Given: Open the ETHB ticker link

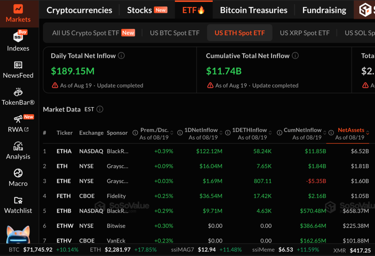Looking at the screenshot, I should point(64,211).
